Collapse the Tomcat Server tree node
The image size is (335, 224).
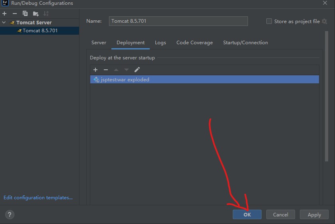(4, 22)
